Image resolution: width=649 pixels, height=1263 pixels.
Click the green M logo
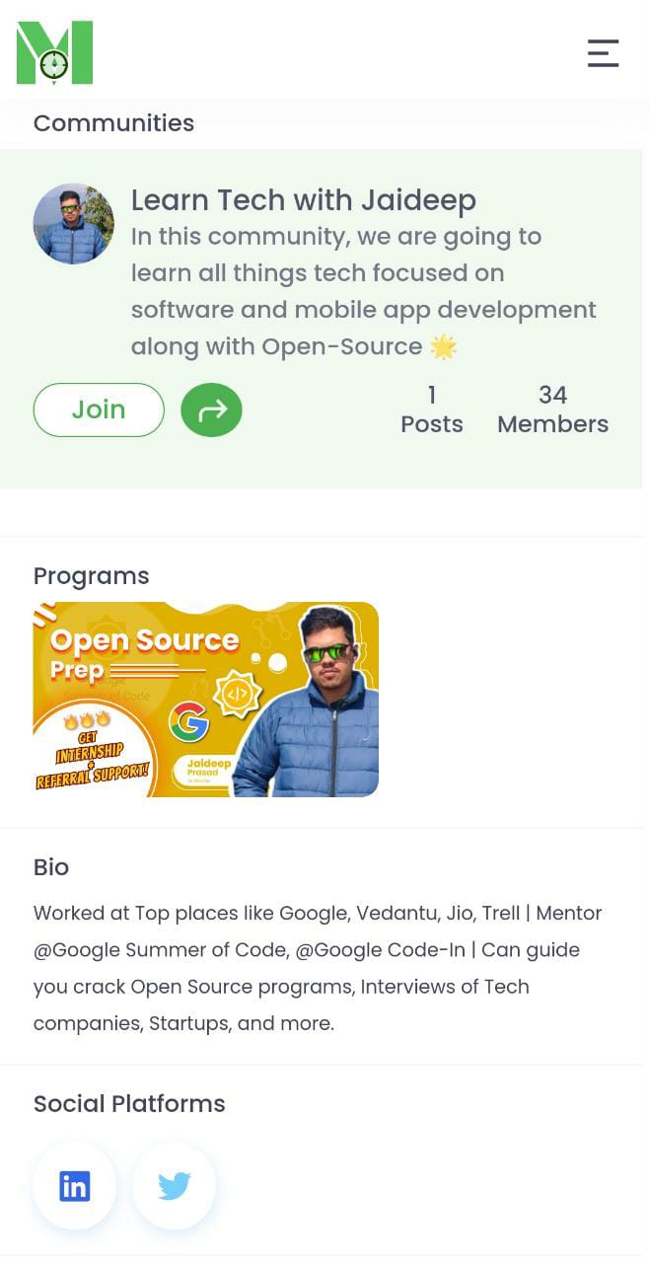click(54, 52)
